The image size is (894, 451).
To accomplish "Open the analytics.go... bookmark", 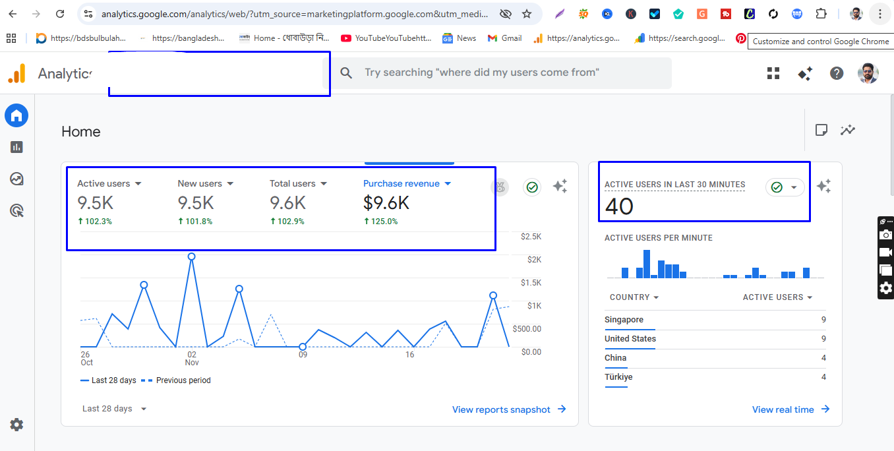I will point(576,38).
